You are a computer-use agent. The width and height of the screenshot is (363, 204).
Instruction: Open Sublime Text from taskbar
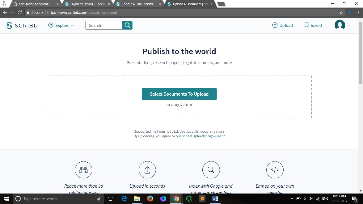click(202, 199)
